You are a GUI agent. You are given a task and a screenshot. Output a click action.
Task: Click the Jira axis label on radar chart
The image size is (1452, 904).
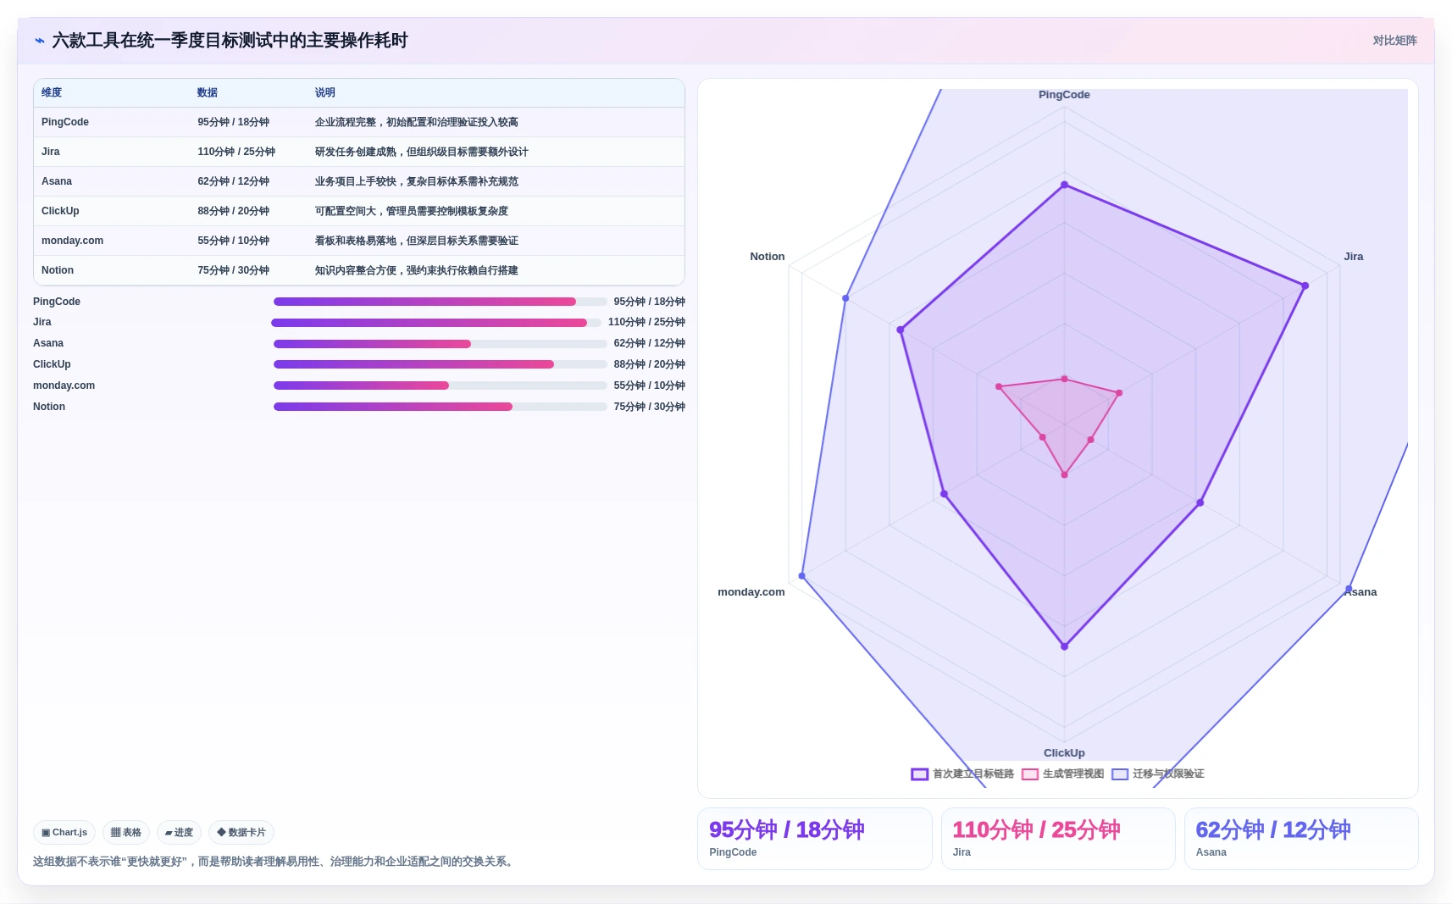coord(1353,257)
